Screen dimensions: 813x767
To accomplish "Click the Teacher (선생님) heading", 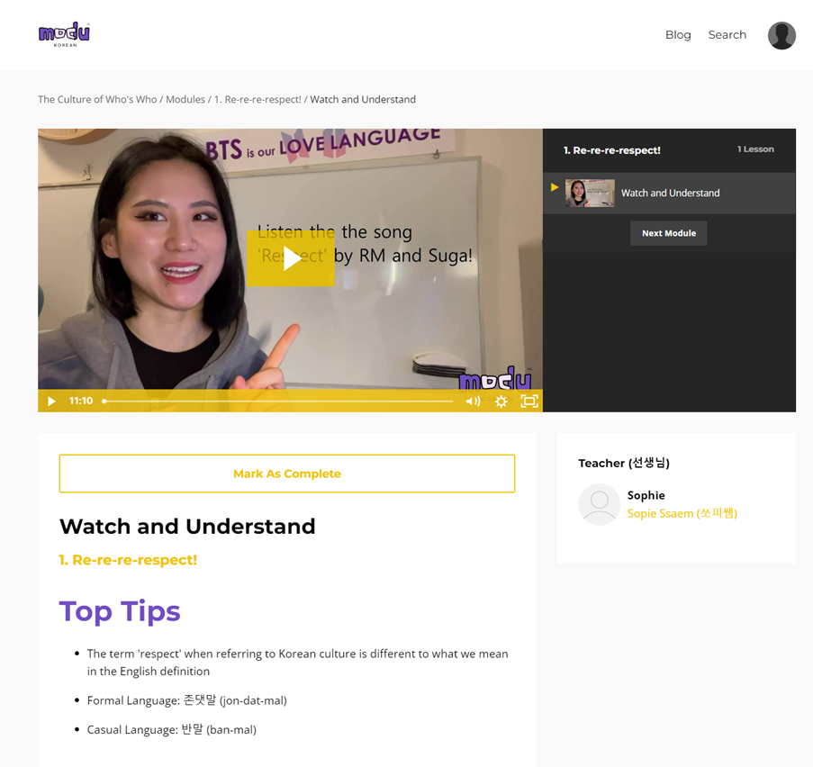I will pos(624,463).
